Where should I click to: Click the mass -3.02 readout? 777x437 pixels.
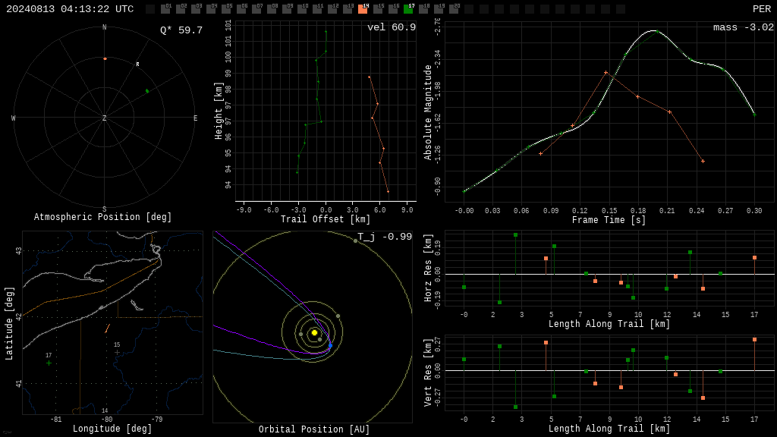pyautogui.click(x=744, y=27)
